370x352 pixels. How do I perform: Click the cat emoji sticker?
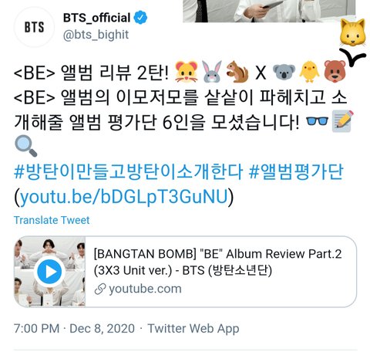[x=353, y=32]
